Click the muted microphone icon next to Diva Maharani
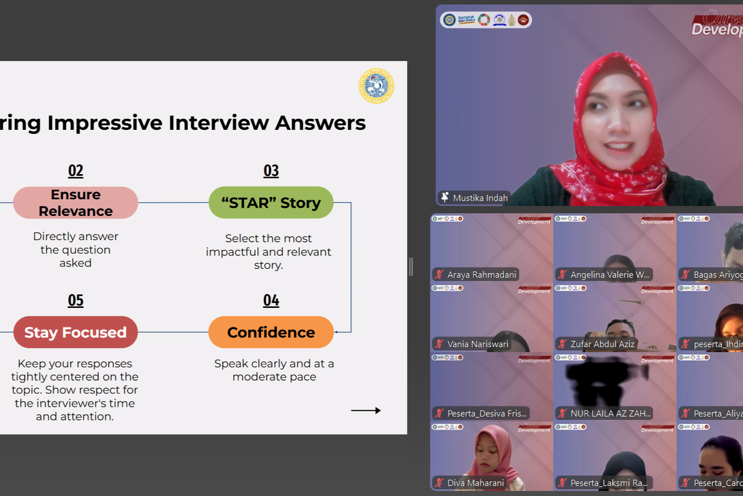The width and height of the screenshot is (743, 496). [439, 483]
